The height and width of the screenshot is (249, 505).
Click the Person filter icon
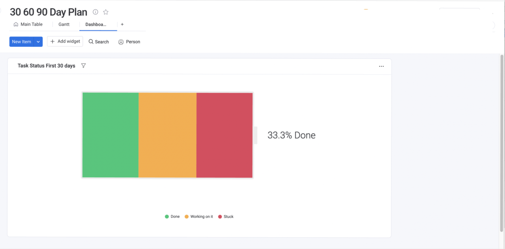click(x=121, y=42)
